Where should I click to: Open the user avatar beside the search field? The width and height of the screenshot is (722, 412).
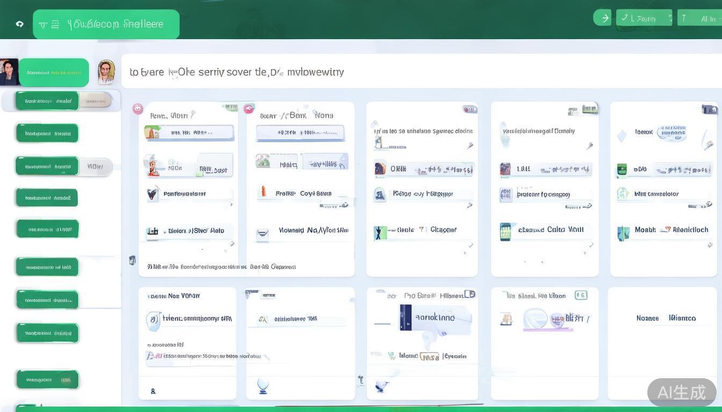click(x=106, y=72)
